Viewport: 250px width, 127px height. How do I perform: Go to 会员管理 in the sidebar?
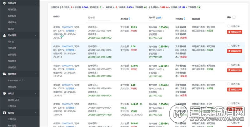[12, 54]
